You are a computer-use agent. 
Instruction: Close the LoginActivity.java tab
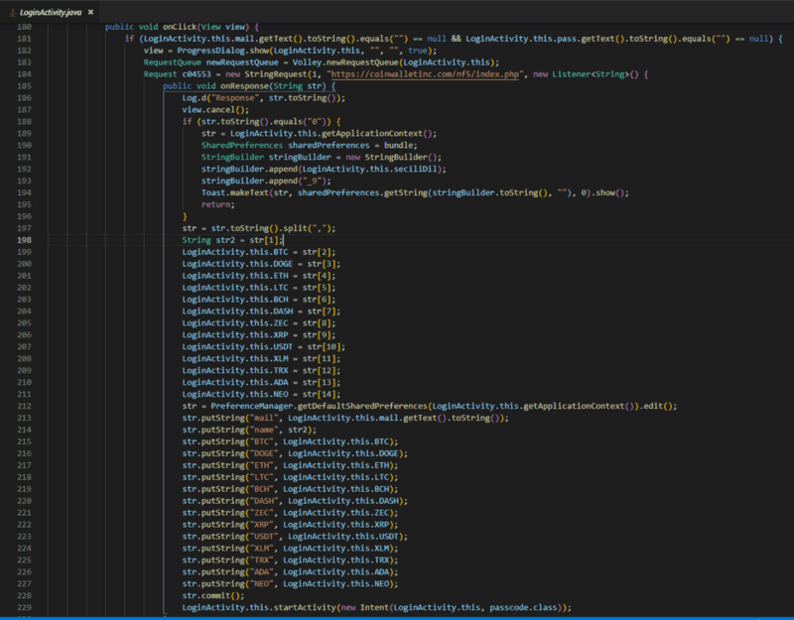[90, 12]
